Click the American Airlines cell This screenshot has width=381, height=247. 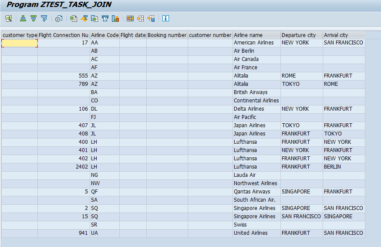click(256, 43)
